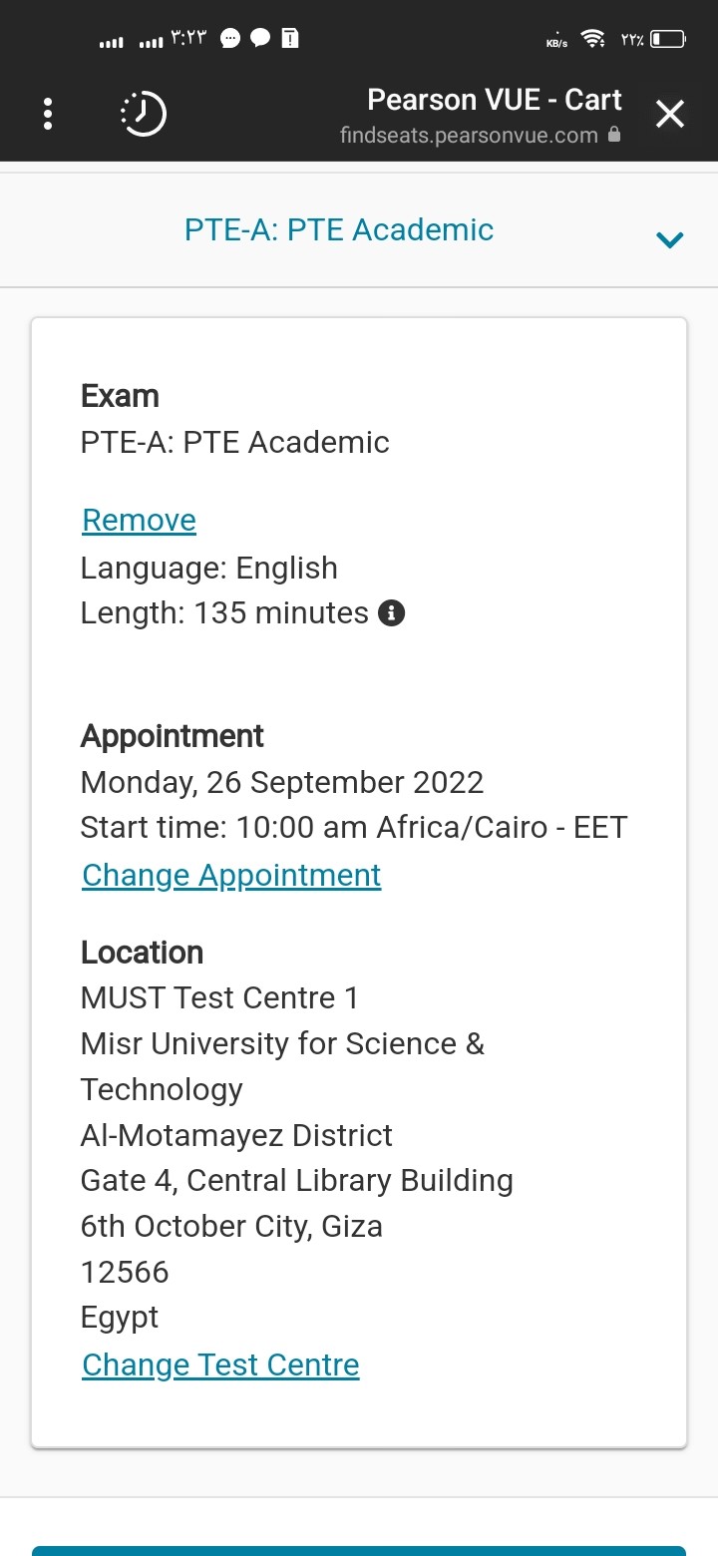This screenshot has width=718, height=1556.
Task: Tap the exclamation card notification icon
Action: pyautogui.click(x=290, y=39)
